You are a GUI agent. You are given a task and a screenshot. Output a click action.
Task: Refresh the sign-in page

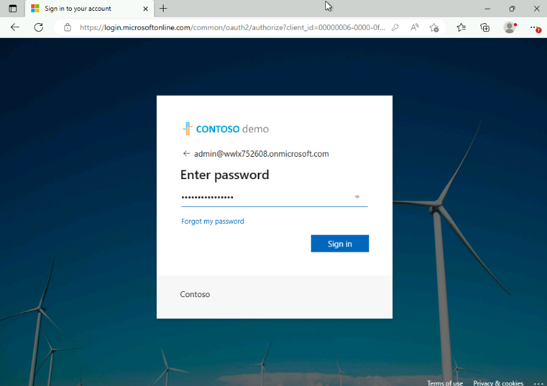tap(39, 27)
